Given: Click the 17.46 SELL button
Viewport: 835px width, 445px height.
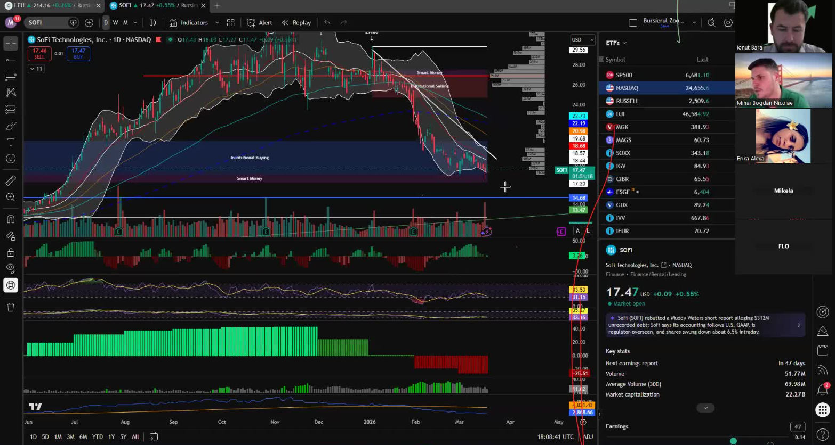Looking at the screenshot, I should tap(39, 53).
